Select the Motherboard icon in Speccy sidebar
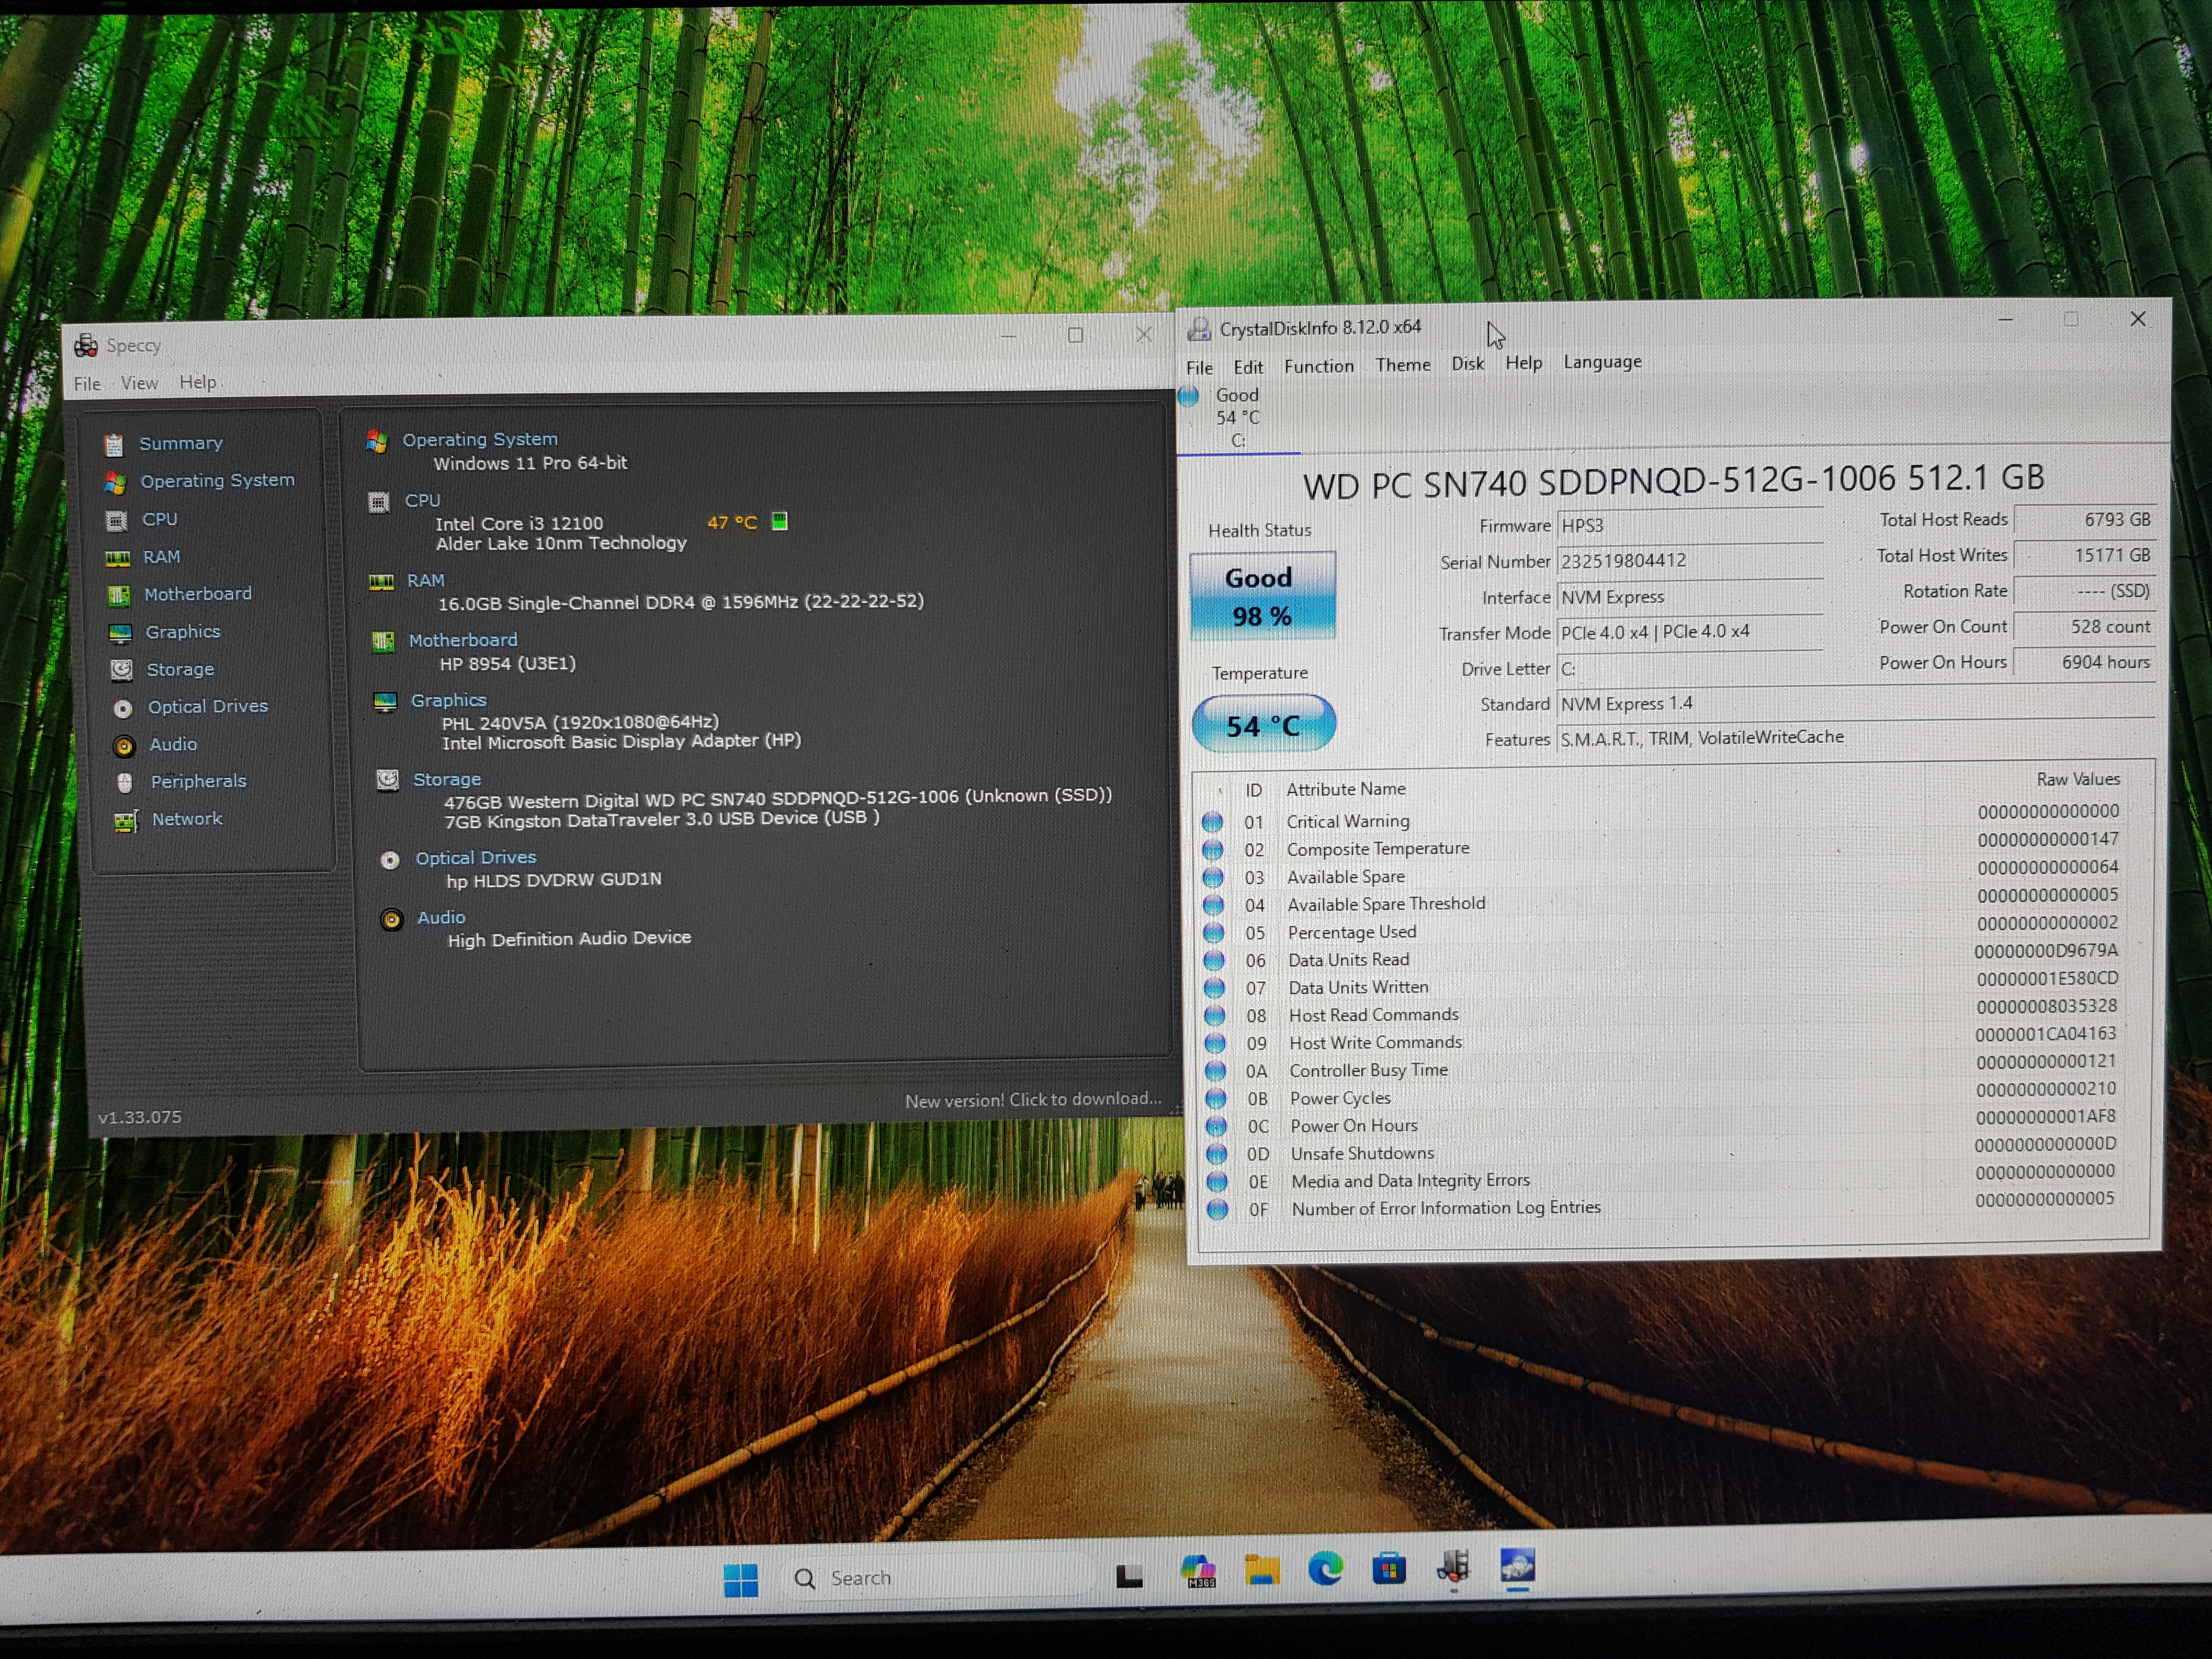The height and width of the screenshot is (1659, 2212). 119,596
